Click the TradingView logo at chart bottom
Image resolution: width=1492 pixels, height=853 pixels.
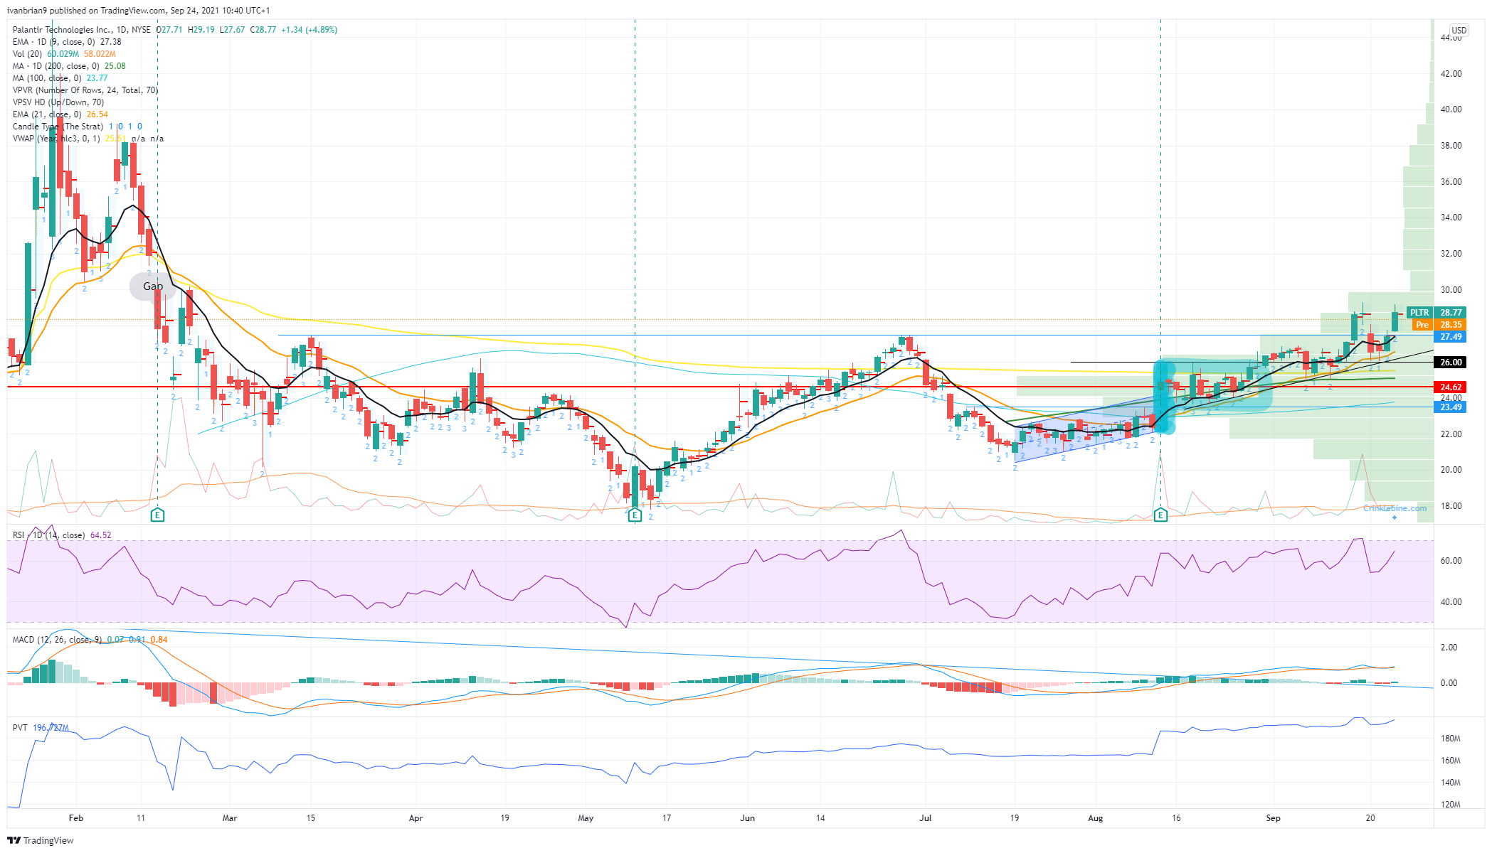coord(41,840)
